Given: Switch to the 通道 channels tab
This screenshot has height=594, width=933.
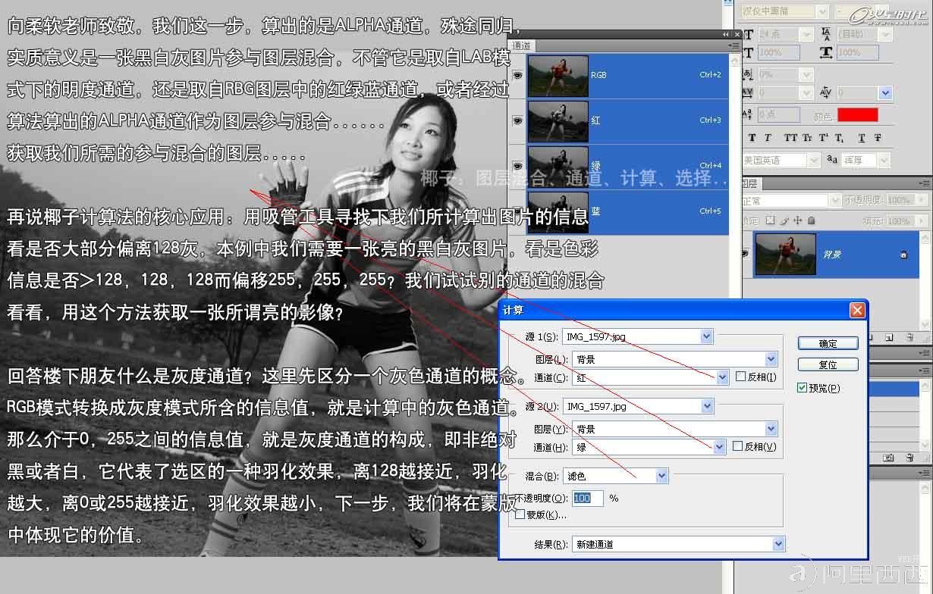Looking at the screenshot, I should click(x=522, y=46).
